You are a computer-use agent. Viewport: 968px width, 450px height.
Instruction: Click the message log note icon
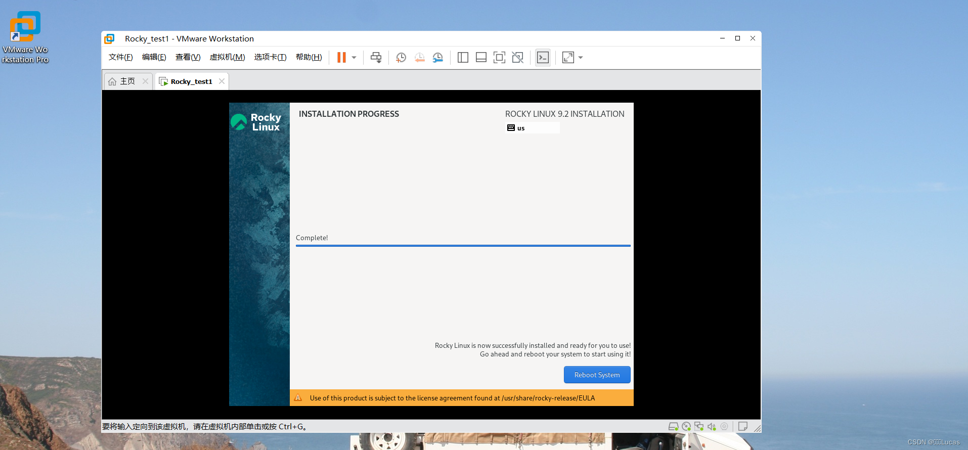point(743,426)
